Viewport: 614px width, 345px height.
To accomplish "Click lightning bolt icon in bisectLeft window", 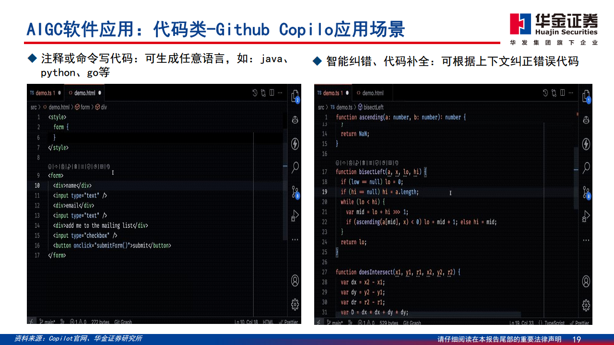I will click(x=586, y=144).
